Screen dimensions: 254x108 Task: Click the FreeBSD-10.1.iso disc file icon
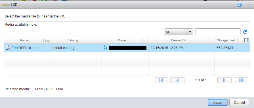(8, 48)
